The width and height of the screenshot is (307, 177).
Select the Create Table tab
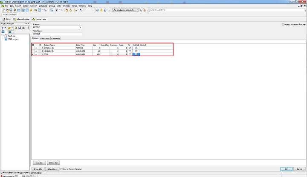[x=39, y=19]
